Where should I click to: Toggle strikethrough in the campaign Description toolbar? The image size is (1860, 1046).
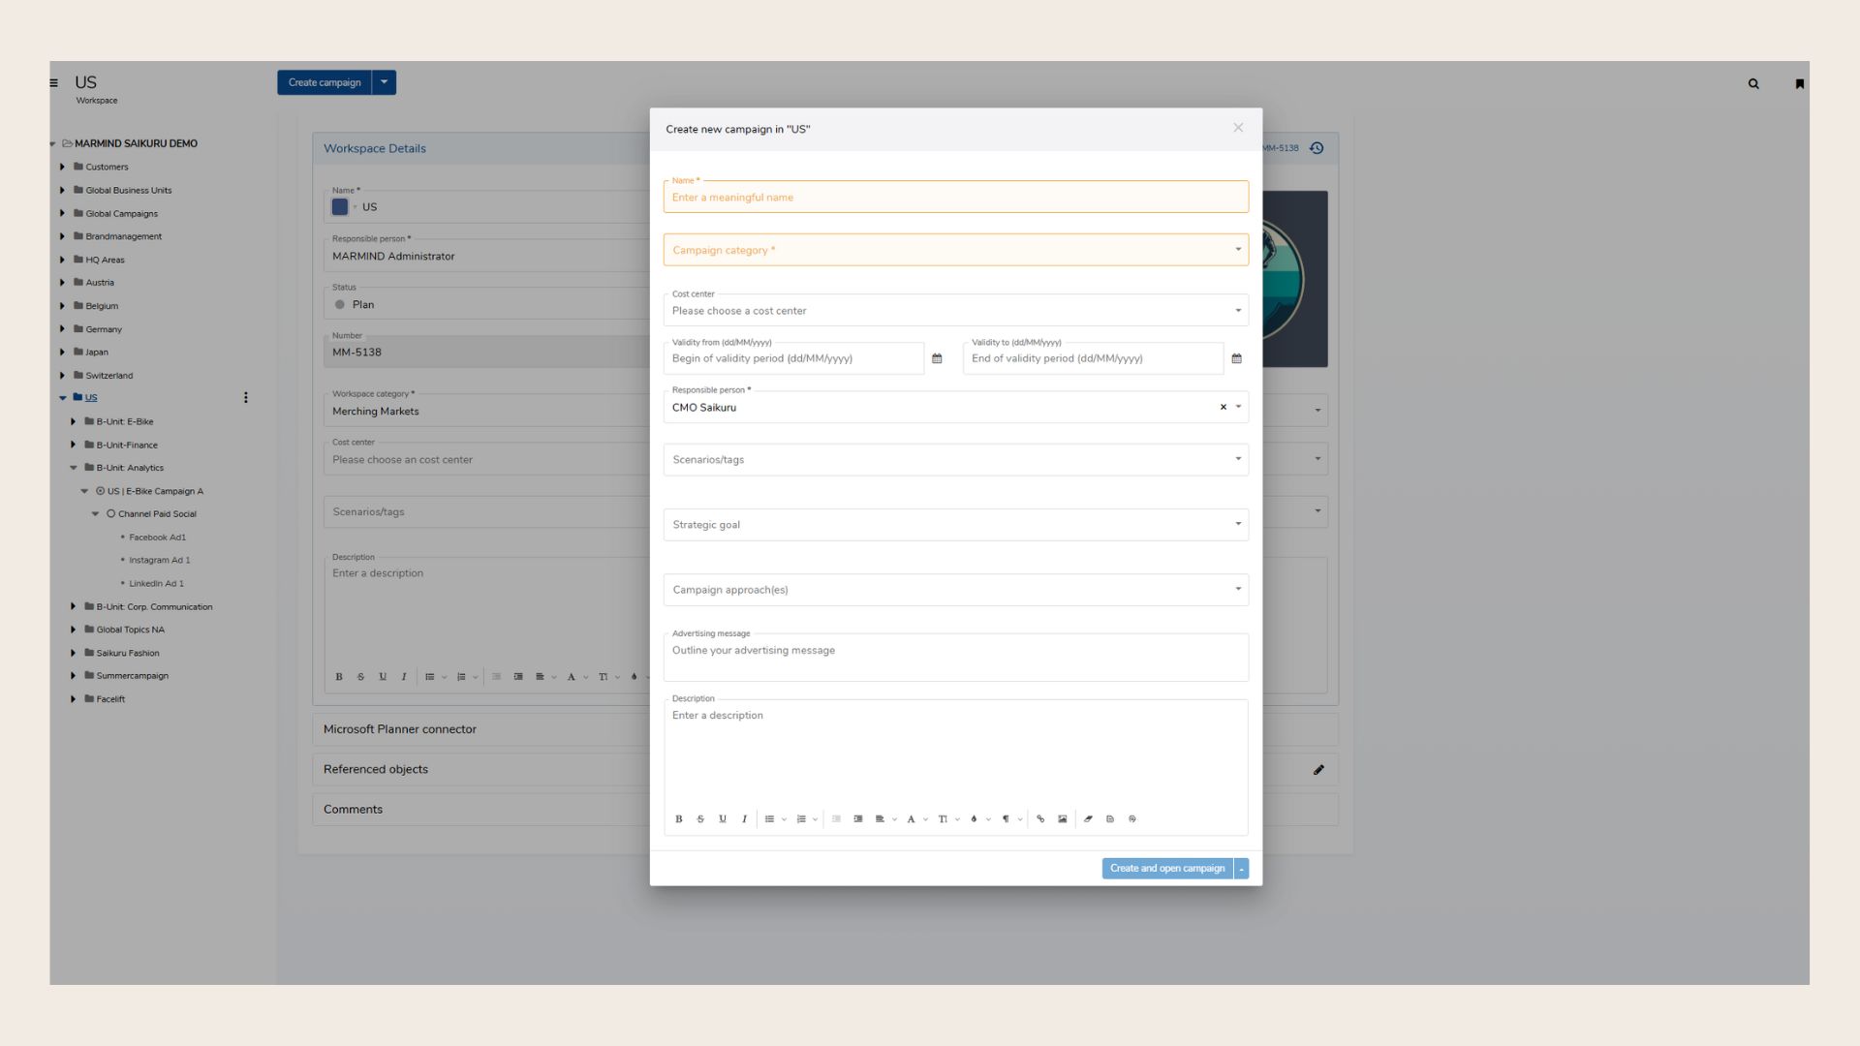pyautogui.click(x=700, y=819)
